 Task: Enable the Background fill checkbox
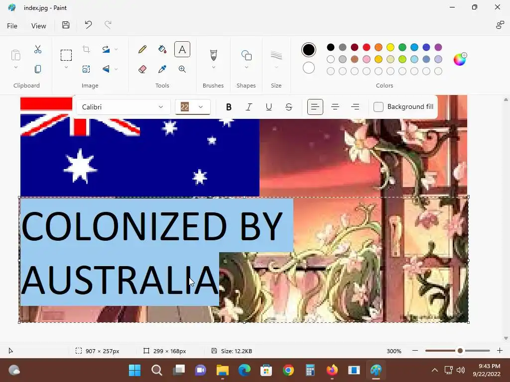379,107
